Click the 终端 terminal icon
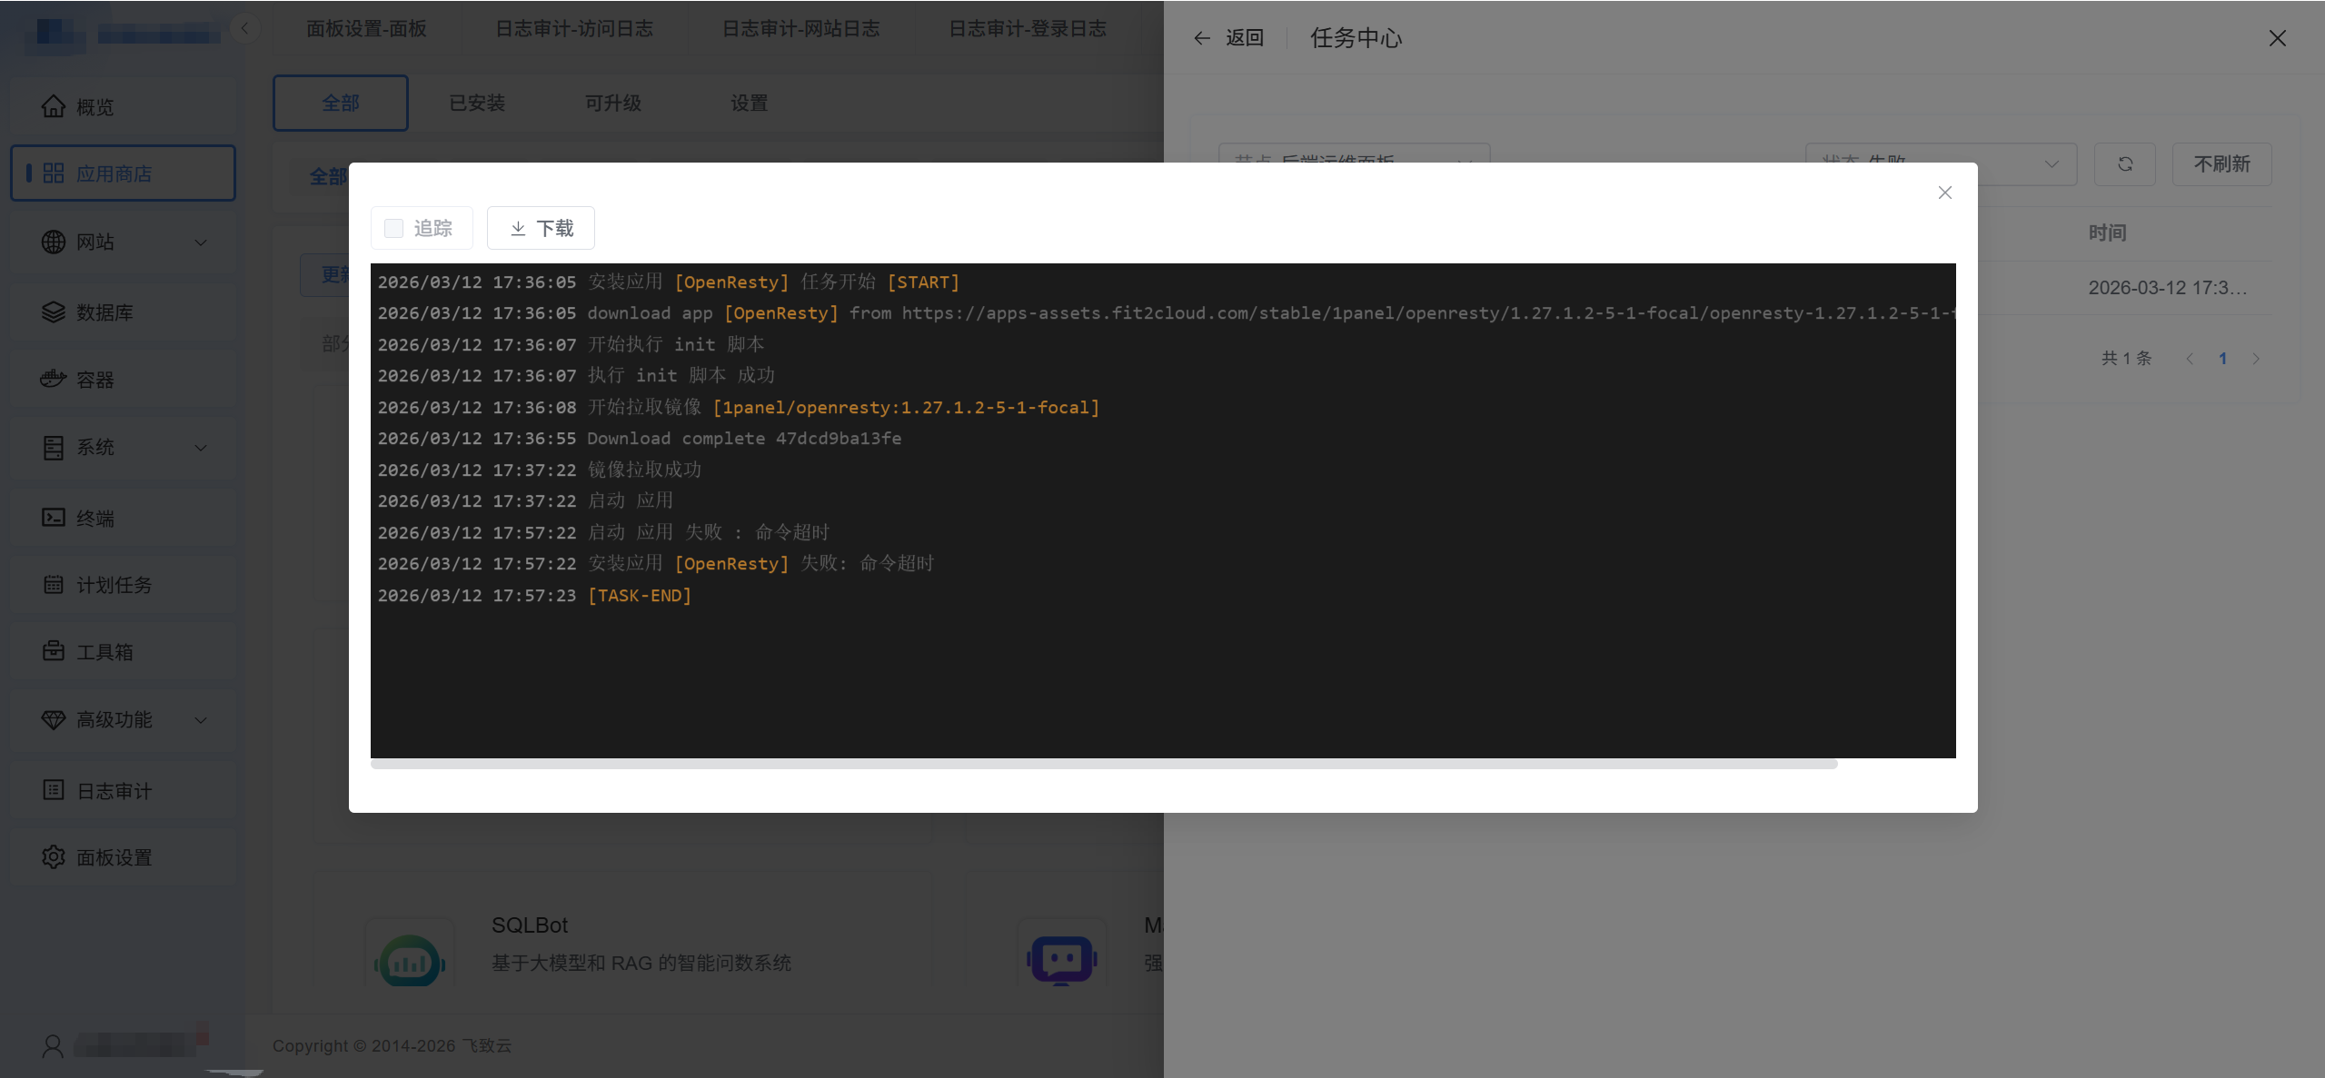This screenshot has width=2325, height=1078. [x=53, y=518]
